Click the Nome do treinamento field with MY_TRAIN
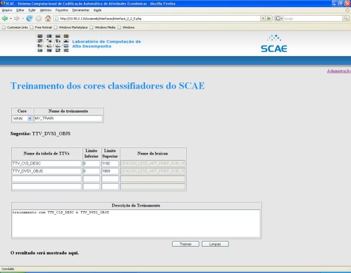Image resolution: width=351 pixels, height=273 pixels. [68, 118]
